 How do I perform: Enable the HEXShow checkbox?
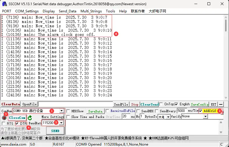(68, 111)
